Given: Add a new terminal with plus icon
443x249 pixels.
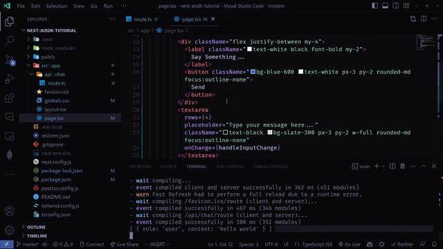Looking at the screenshot, I should tap(377, 166).
